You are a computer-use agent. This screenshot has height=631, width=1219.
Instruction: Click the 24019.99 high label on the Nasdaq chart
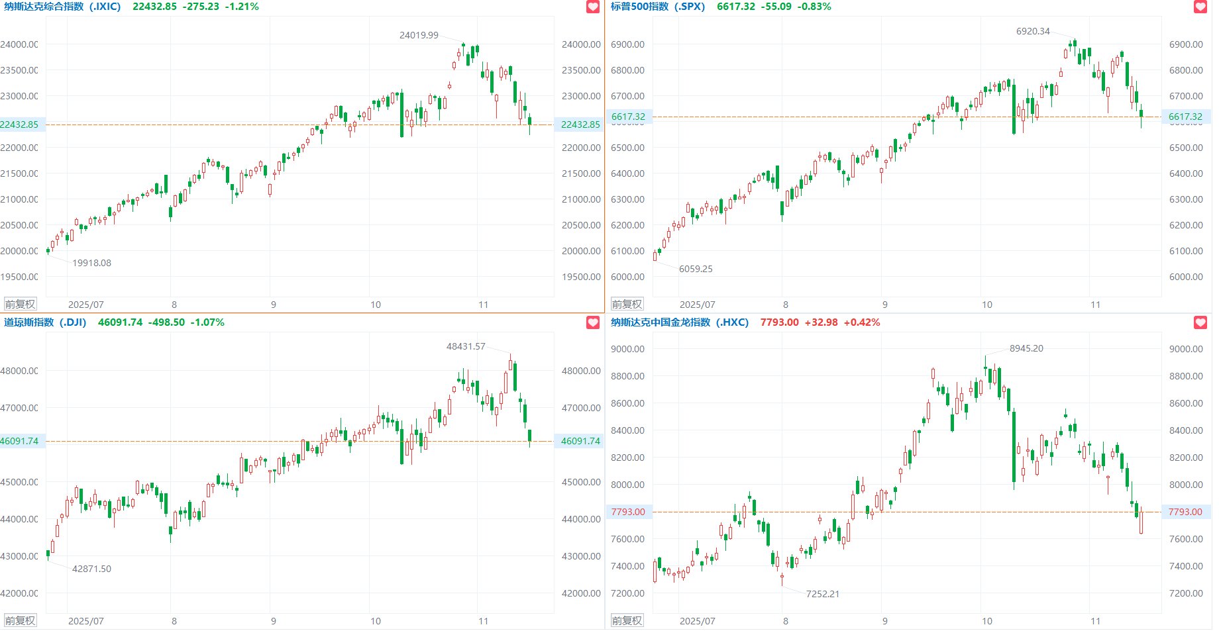[419, 35]
